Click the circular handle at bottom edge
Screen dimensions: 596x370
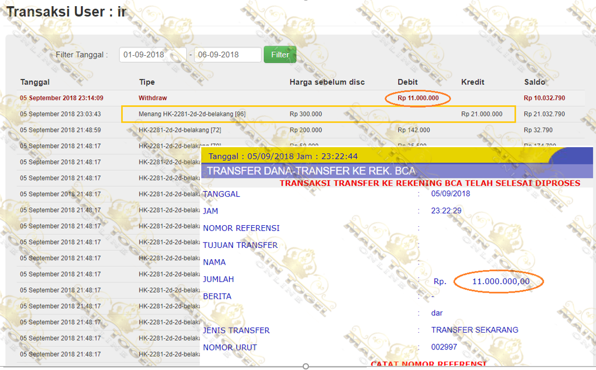coord(306,366)
